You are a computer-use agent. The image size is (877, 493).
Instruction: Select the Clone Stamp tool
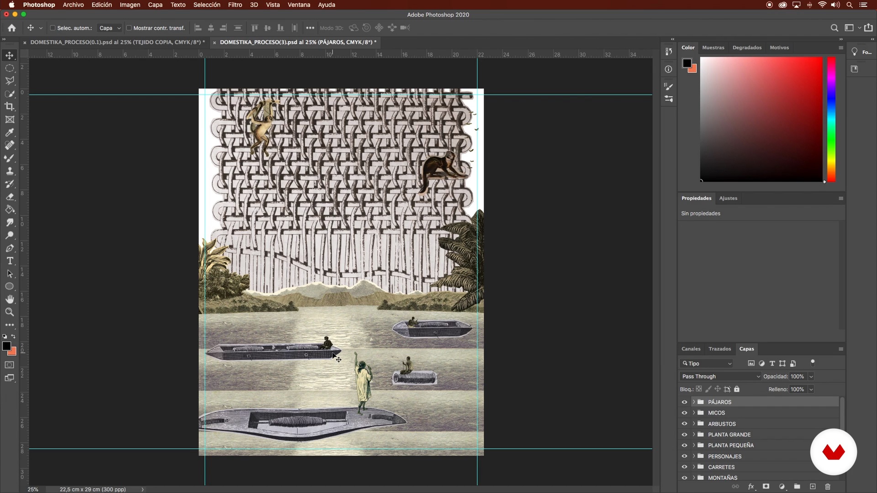10,171
